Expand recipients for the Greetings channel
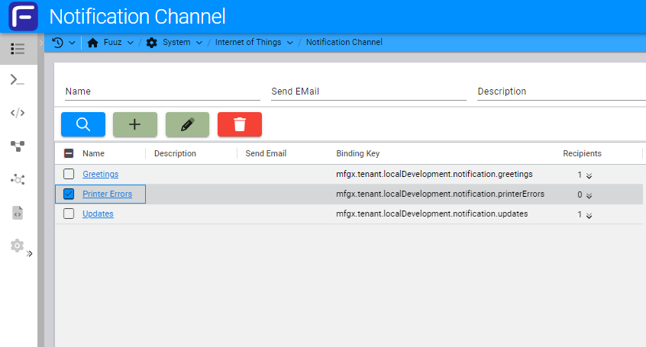Screen dimensions: 646x347 pyautogui.click(x=588, y=175)
